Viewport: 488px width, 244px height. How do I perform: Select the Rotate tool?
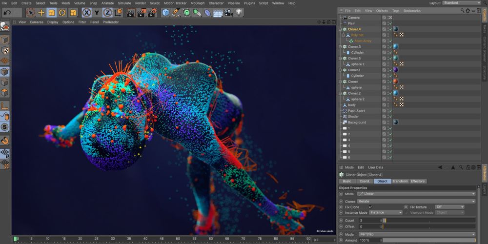(62, 13)
